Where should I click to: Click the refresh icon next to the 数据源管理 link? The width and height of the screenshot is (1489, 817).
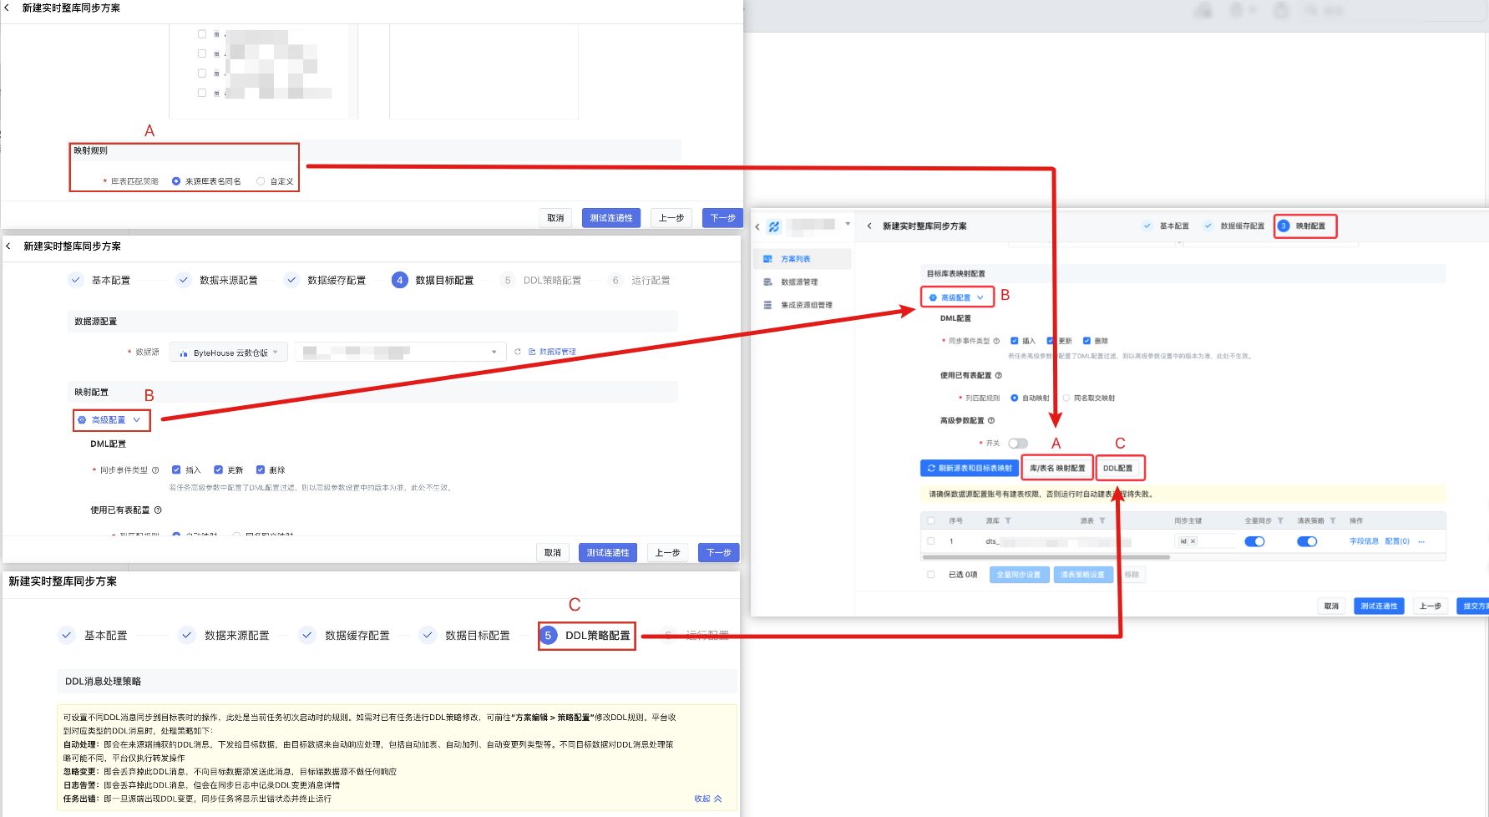[x=518, y=352]
